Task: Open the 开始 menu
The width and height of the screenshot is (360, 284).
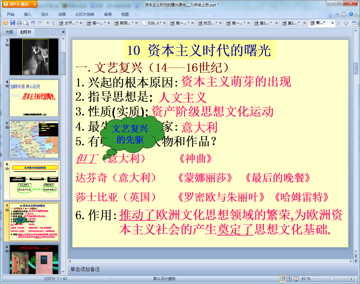Action: pos(10,14)
